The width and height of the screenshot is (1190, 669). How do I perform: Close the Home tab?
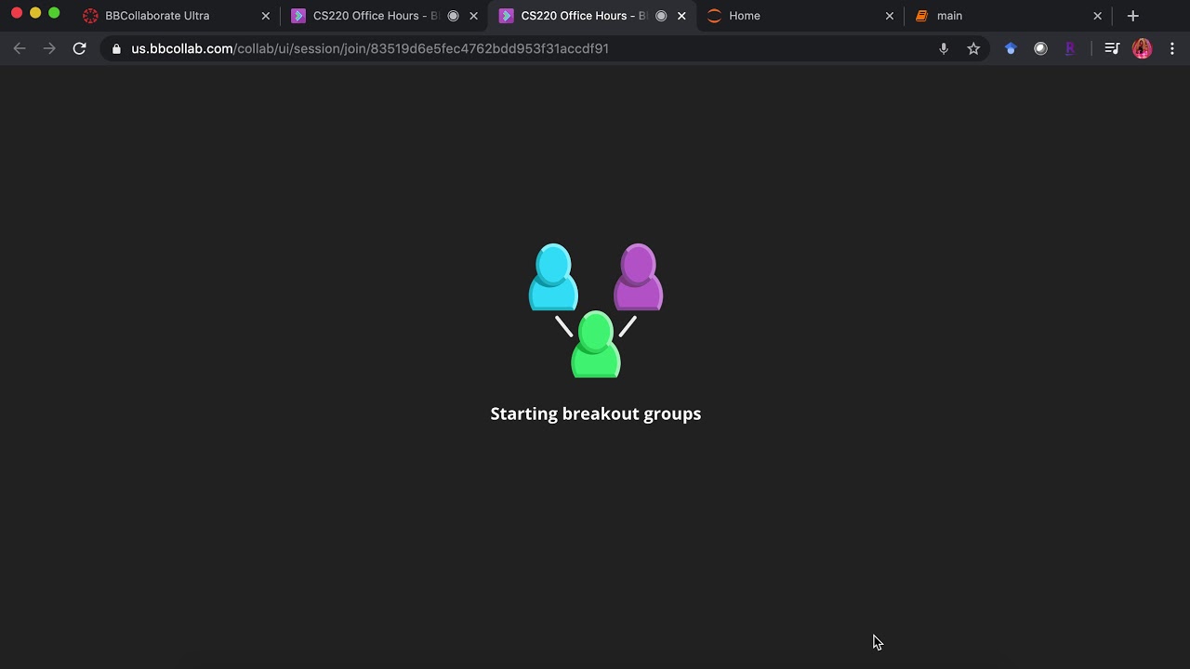(x=890, y=16)
